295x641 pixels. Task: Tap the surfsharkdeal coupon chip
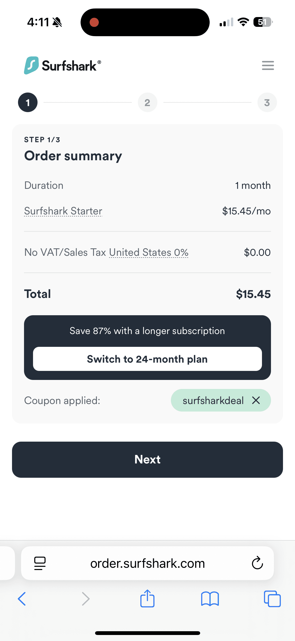pos(213,400)
